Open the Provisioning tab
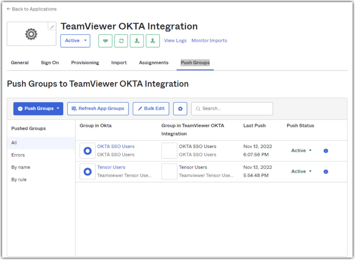The image size is (355, 260). pos(85,63)
